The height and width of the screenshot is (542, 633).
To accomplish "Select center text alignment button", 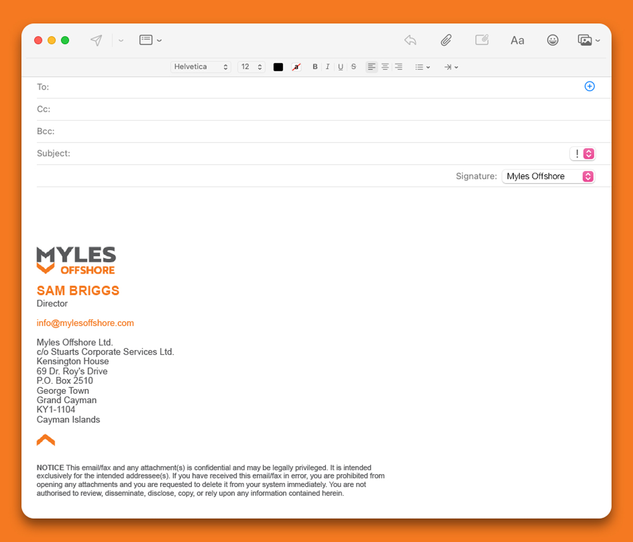I will tap(385, 67).
